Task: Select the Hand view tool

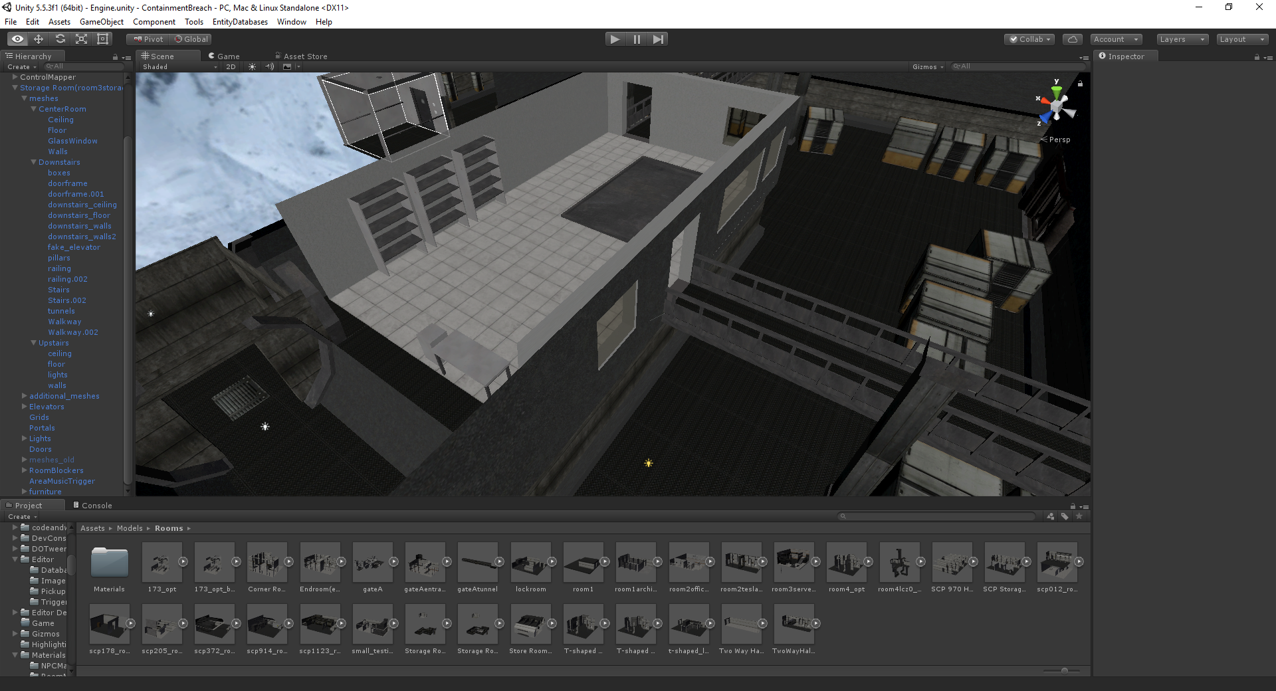Action: (17, 39)
